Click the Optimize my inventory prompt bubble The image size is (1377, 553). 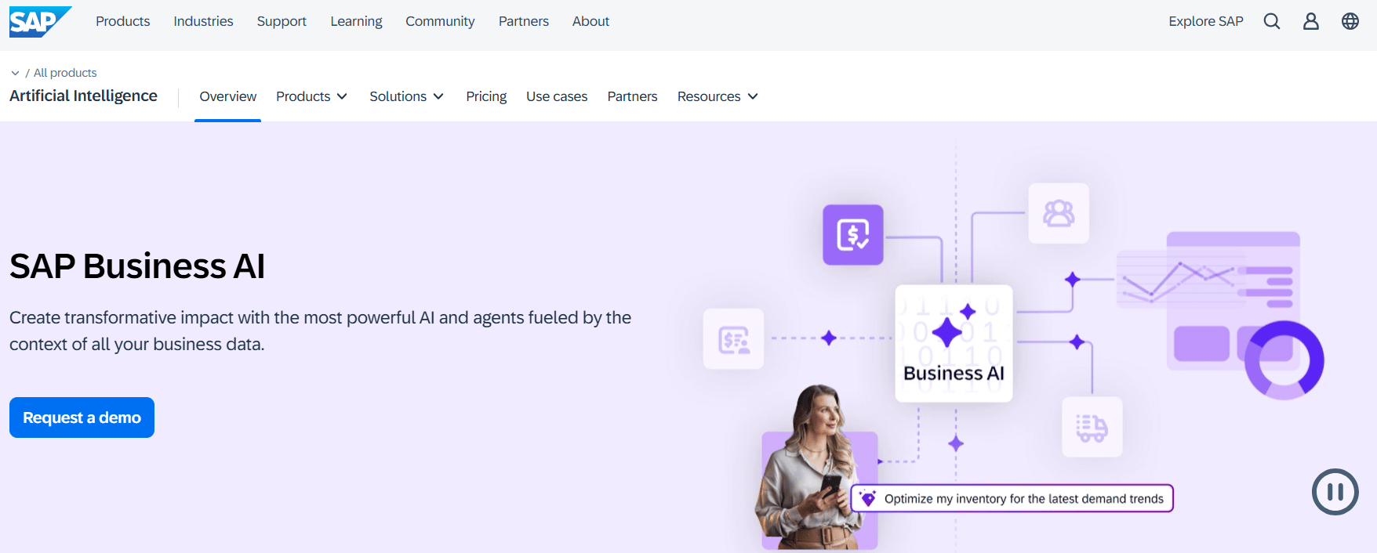(x=1012, y=498)
